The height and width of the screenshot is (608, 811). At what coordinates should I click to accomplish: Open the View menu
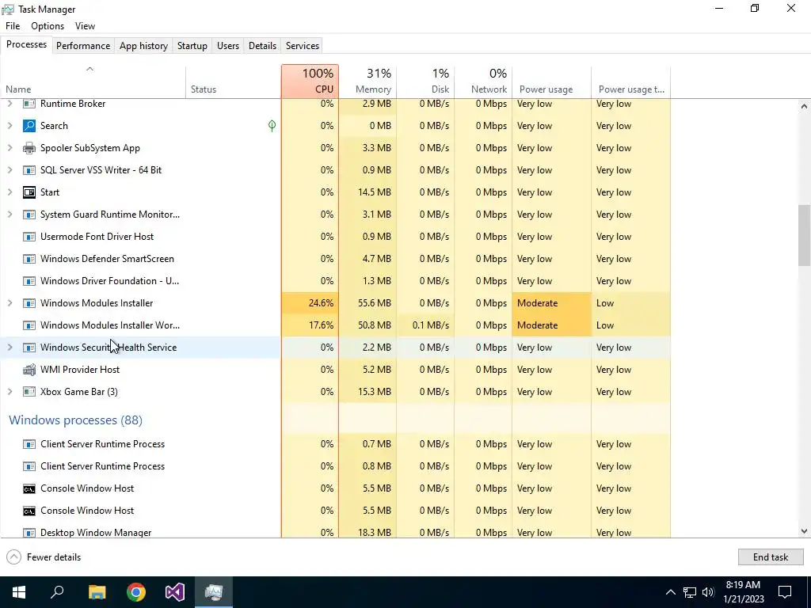(x=85, y=26)
